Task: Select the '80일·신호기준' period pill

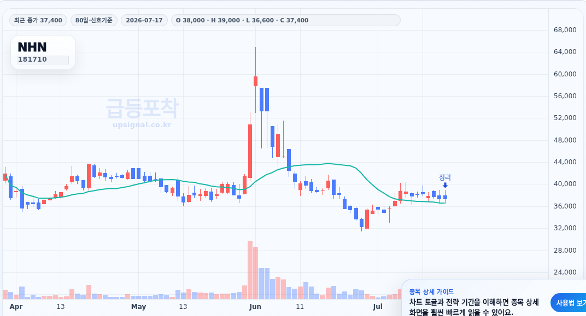Action: click(94, 20)
